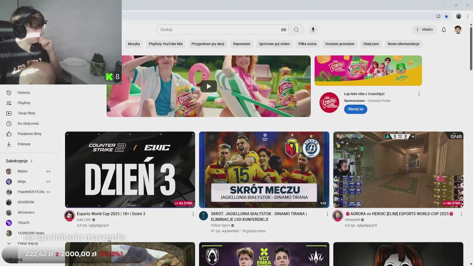
Task: Select the Playlisty YouTube Mix chip
Action: [x=166, y=44]
